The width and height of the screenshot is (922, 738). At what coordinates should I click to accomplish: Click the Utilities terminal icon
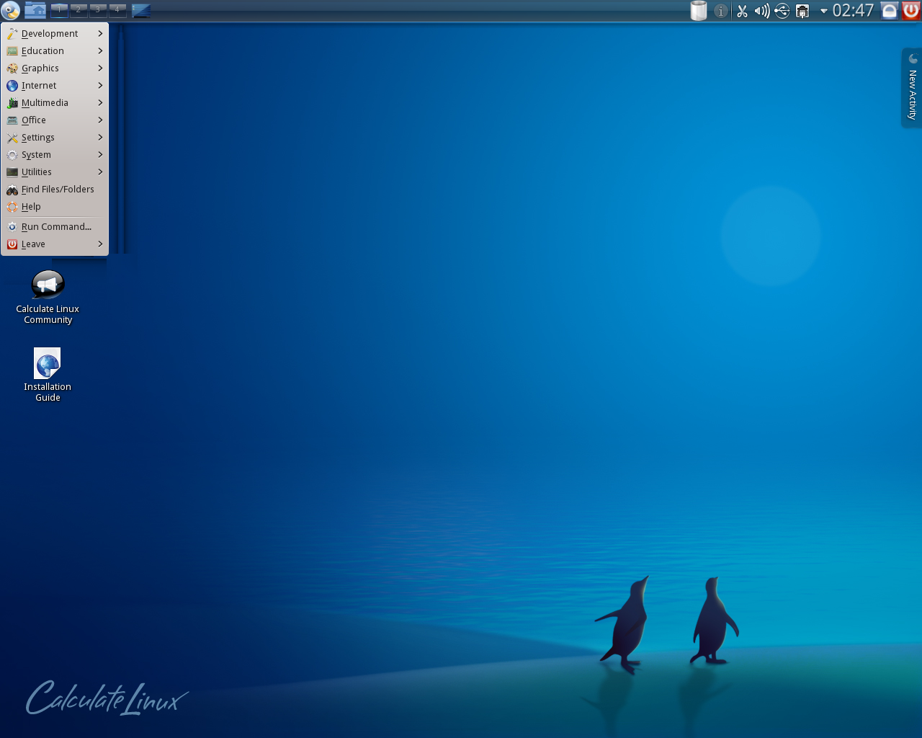coord(12,172)
